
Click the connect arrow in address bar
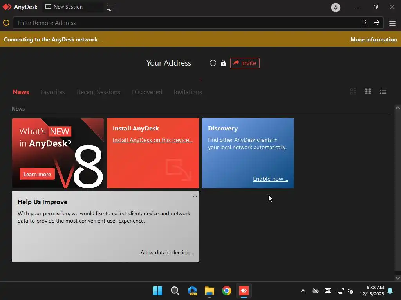[377, 23]
